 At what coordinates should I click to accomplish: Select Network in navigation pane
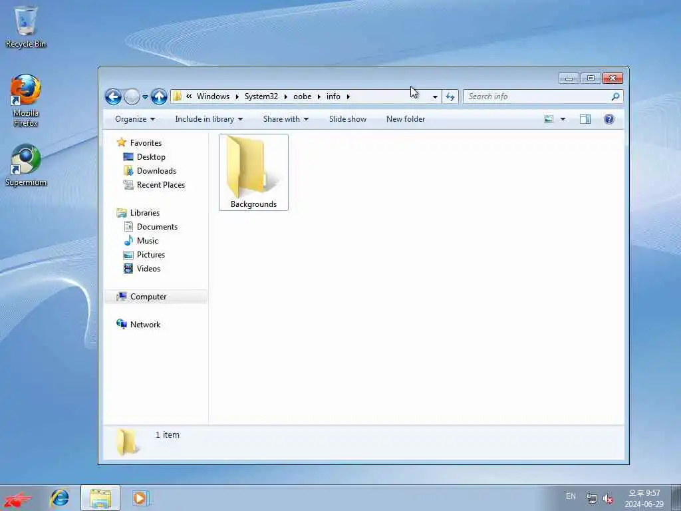pos(145,325)
